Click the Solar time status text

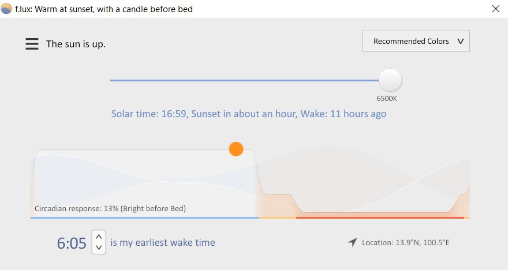point(249,114)
